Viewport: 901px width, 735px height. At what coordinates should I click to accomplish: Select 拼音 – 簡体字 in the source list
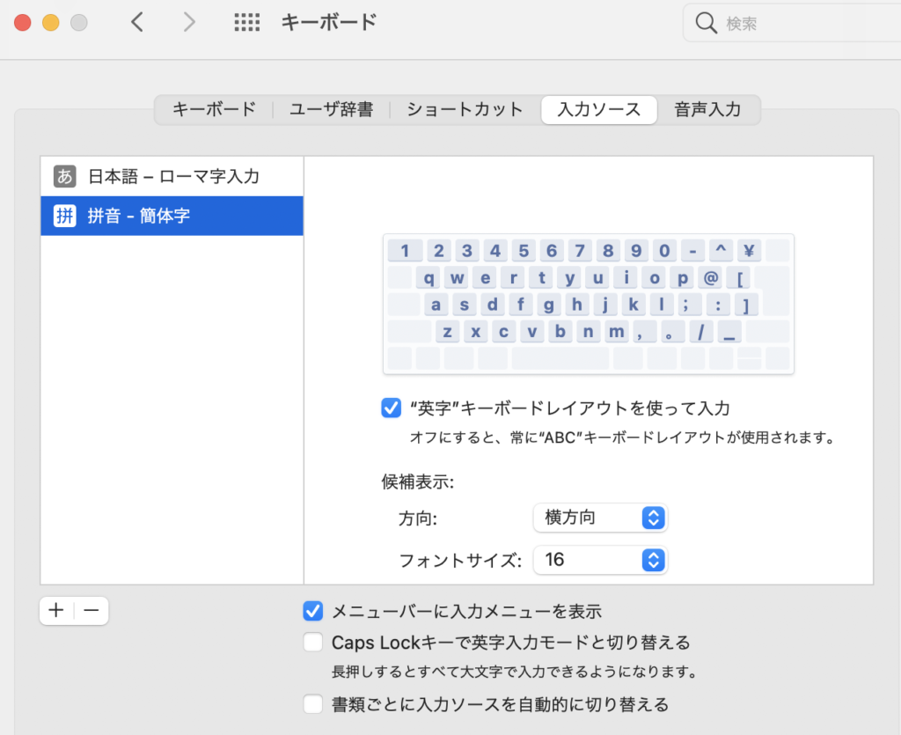(x=172, y=216)
